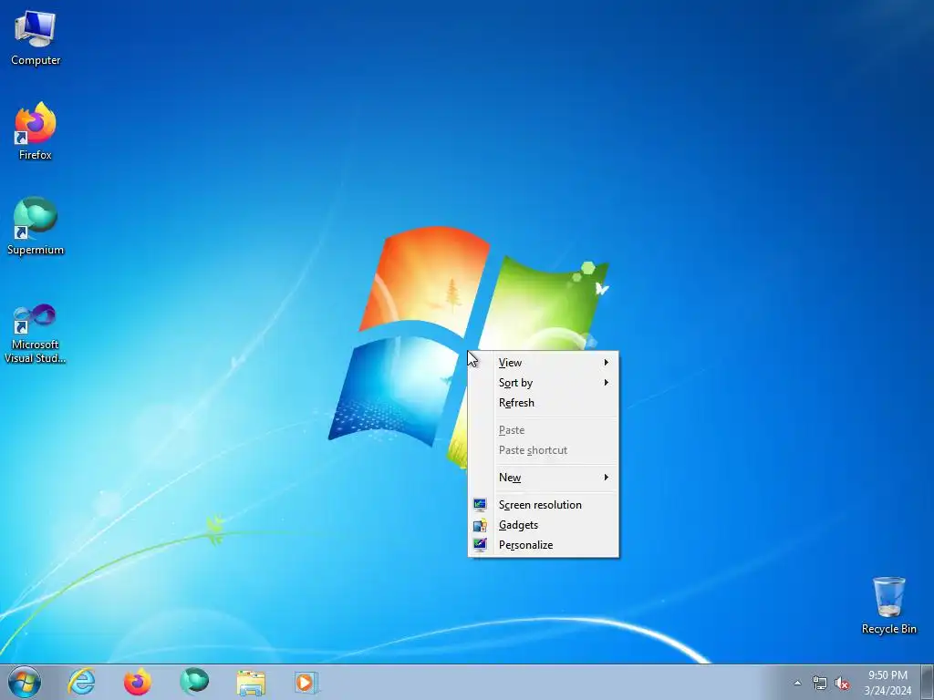Select the Recycle Bin desktop icon
The width and height of the screenshot is (934, 700).
[x=888, y=605]
